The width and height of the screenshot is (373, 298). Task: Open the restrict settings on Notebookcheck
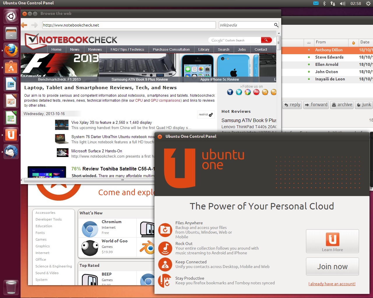click(x=206, y=114)
